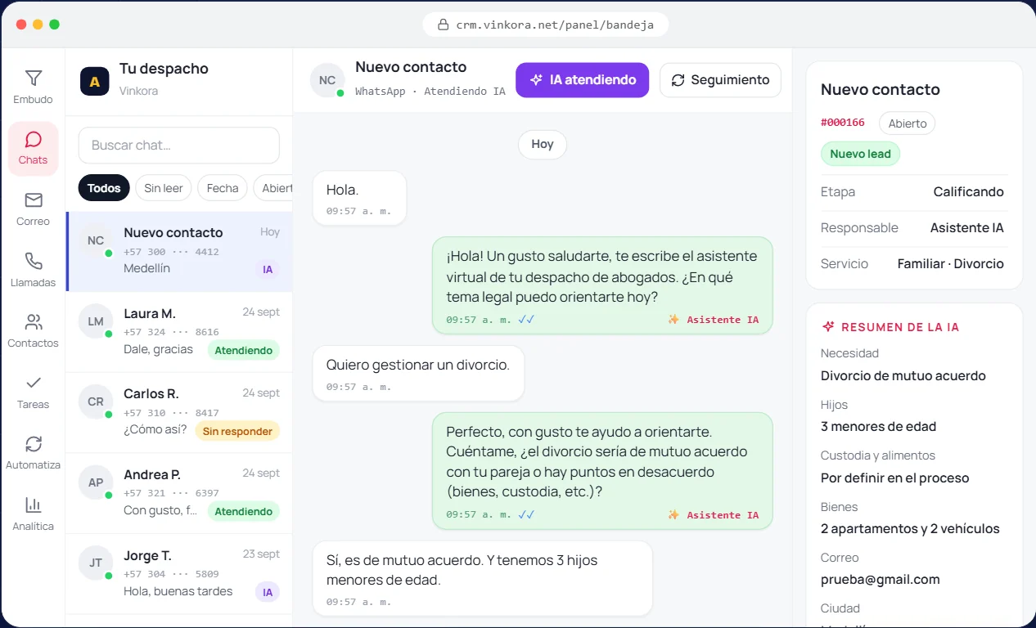Click the AP avatar for Andrea P.
This screenshot has height=628, width=1036.
coord(96,482)
